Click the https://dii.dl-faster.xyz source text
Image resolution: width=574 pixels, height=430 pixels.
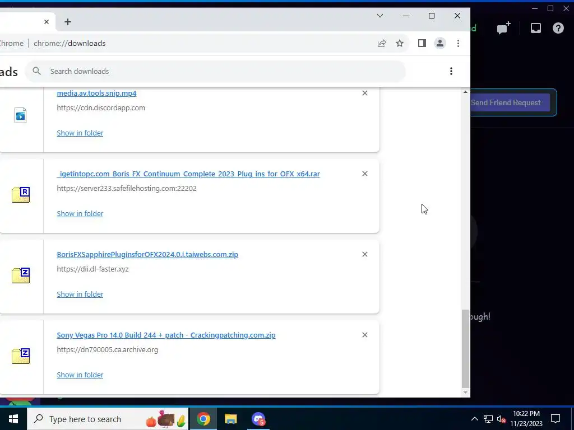pyautogui.click(x=92, y=269)
